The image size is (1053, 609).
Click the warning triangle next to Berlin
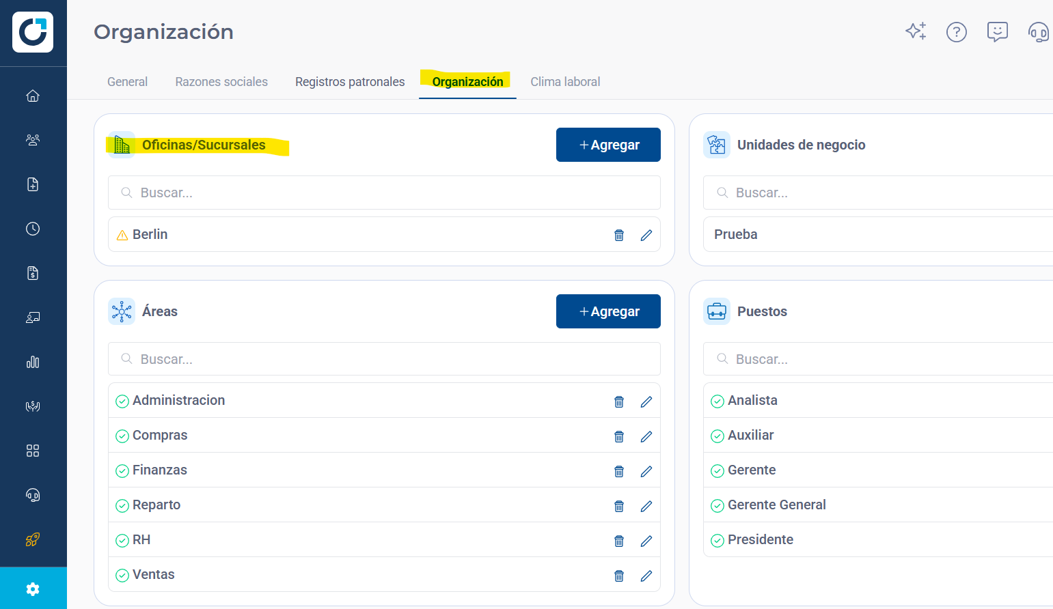122,235
